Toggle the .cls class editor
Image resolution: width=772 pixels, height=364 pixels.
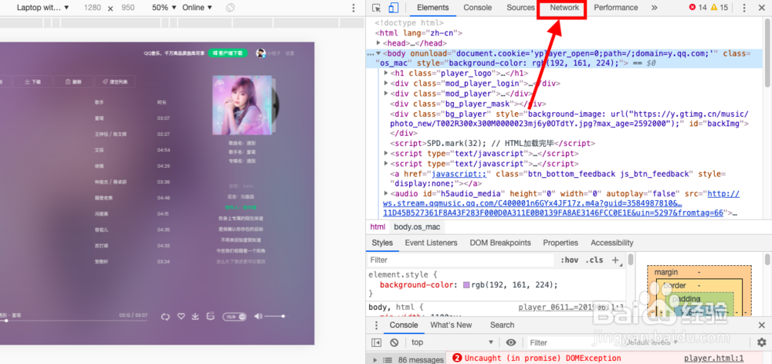[x=594, y=260]
